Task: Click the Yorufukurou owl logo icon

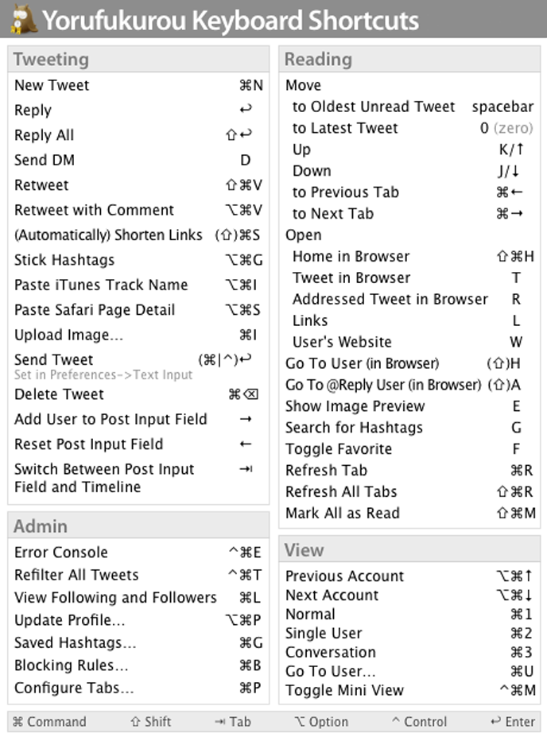Action: click(x=21, y=19)
